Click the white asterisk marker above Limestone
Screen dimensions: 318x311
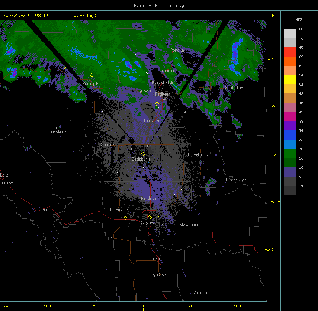point(56,128)
